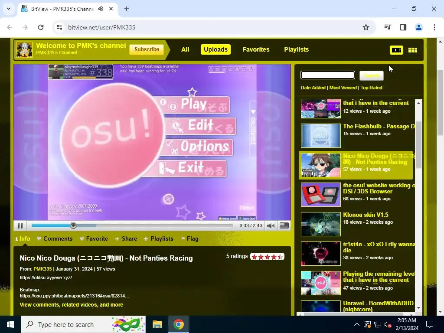Image resolution: width=444 pixels, height=333 pixels.
Task: Switch to player view layout icon
Action: pyautogui.click(x=396, y=50)
